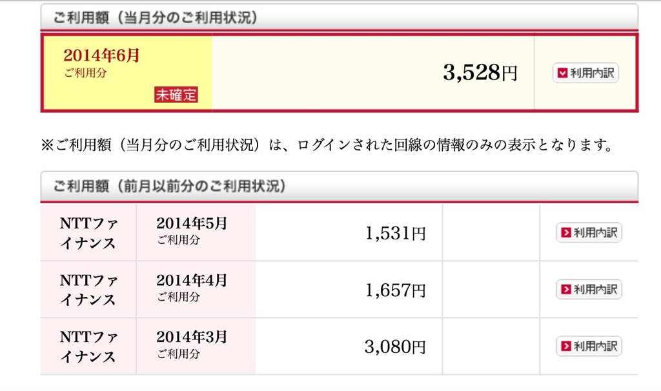Open 利用内訳 for 2014年3月 row
Viewport: 661px width, 391px height.
coord(589,346)
